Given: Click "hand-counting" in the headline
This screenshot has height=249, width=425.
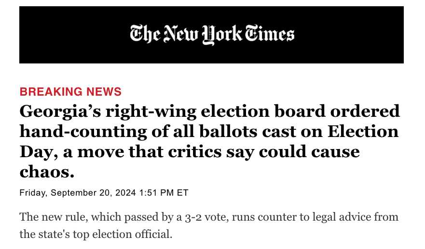Looking at the screenshot, I should click(83, 132).
